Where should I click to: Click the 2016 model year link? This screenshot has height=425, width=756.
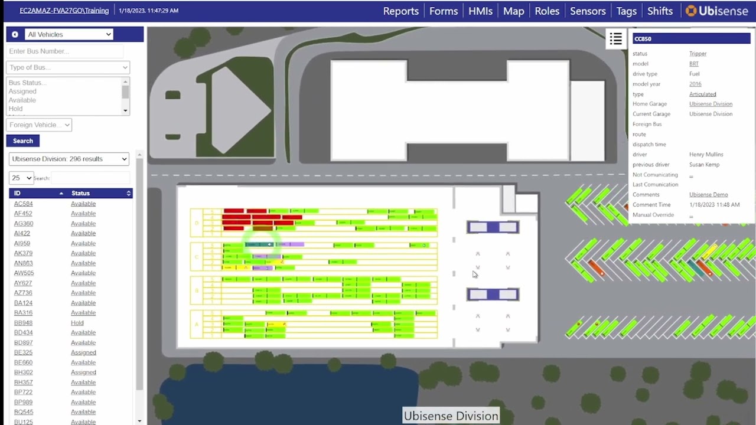pos(695,84)
